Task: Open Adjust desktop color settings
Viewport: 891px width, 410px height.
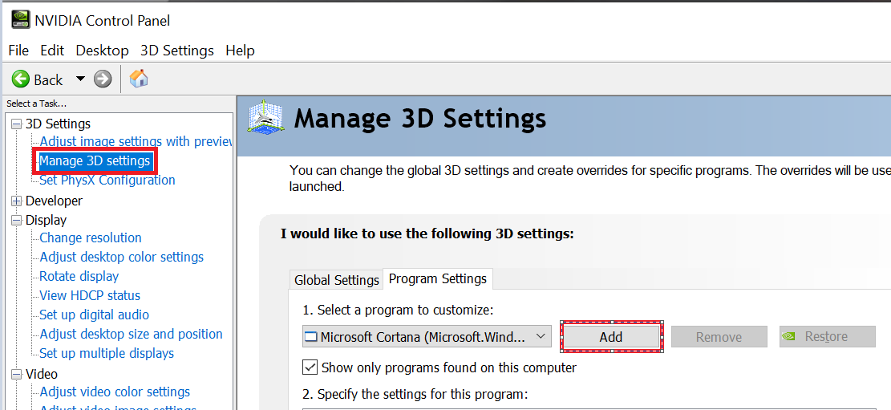Action: (x=122, y=257)
